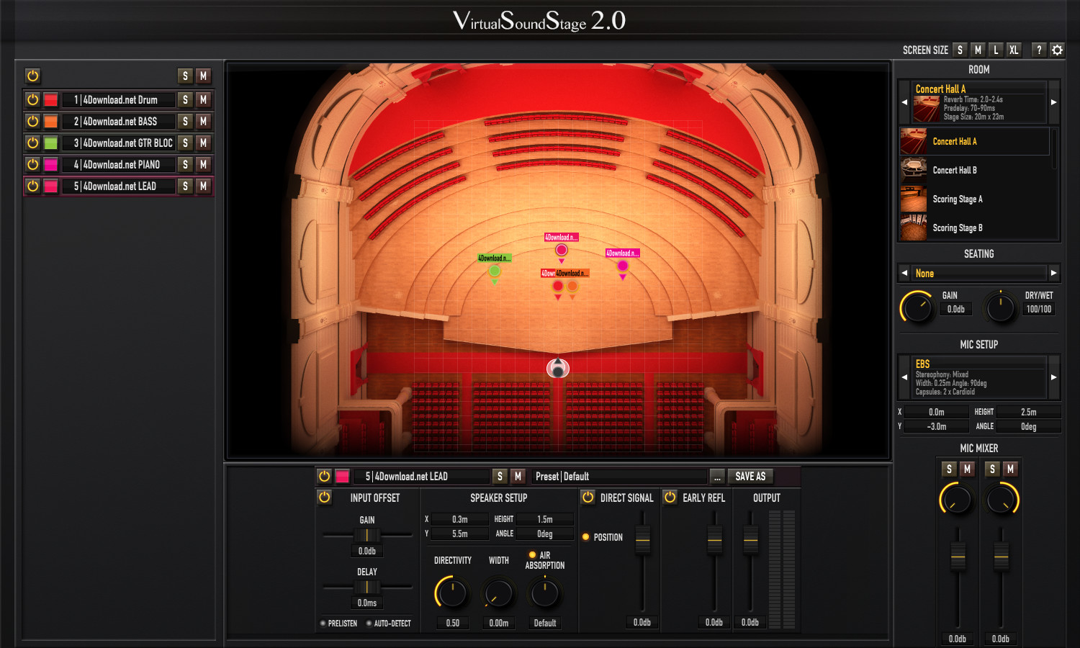Select screen size XL
The height and width of the screenshot is (648, 1080).
tap(1014, 50)
